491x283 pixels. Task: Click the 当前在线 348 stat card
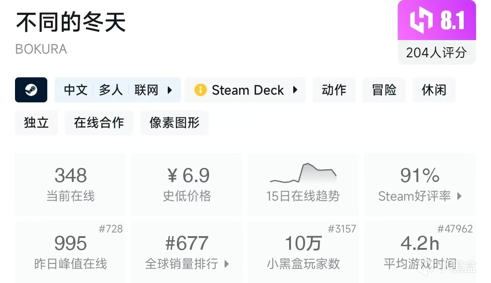[70, 184]
